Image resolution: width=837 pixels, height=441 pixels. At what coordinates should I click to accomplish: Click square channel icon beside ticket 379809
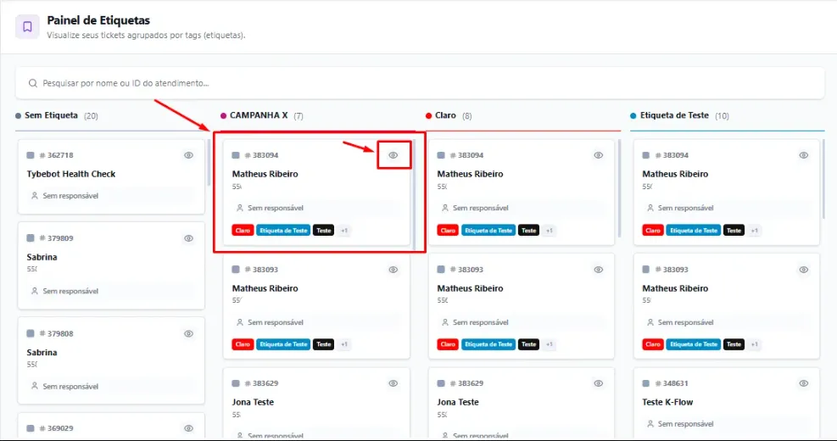(31, 238)
